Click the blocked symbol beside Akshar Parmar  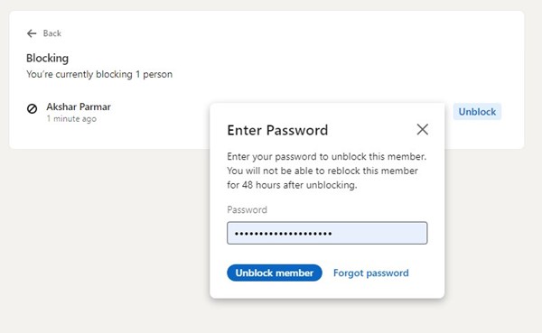33,108
